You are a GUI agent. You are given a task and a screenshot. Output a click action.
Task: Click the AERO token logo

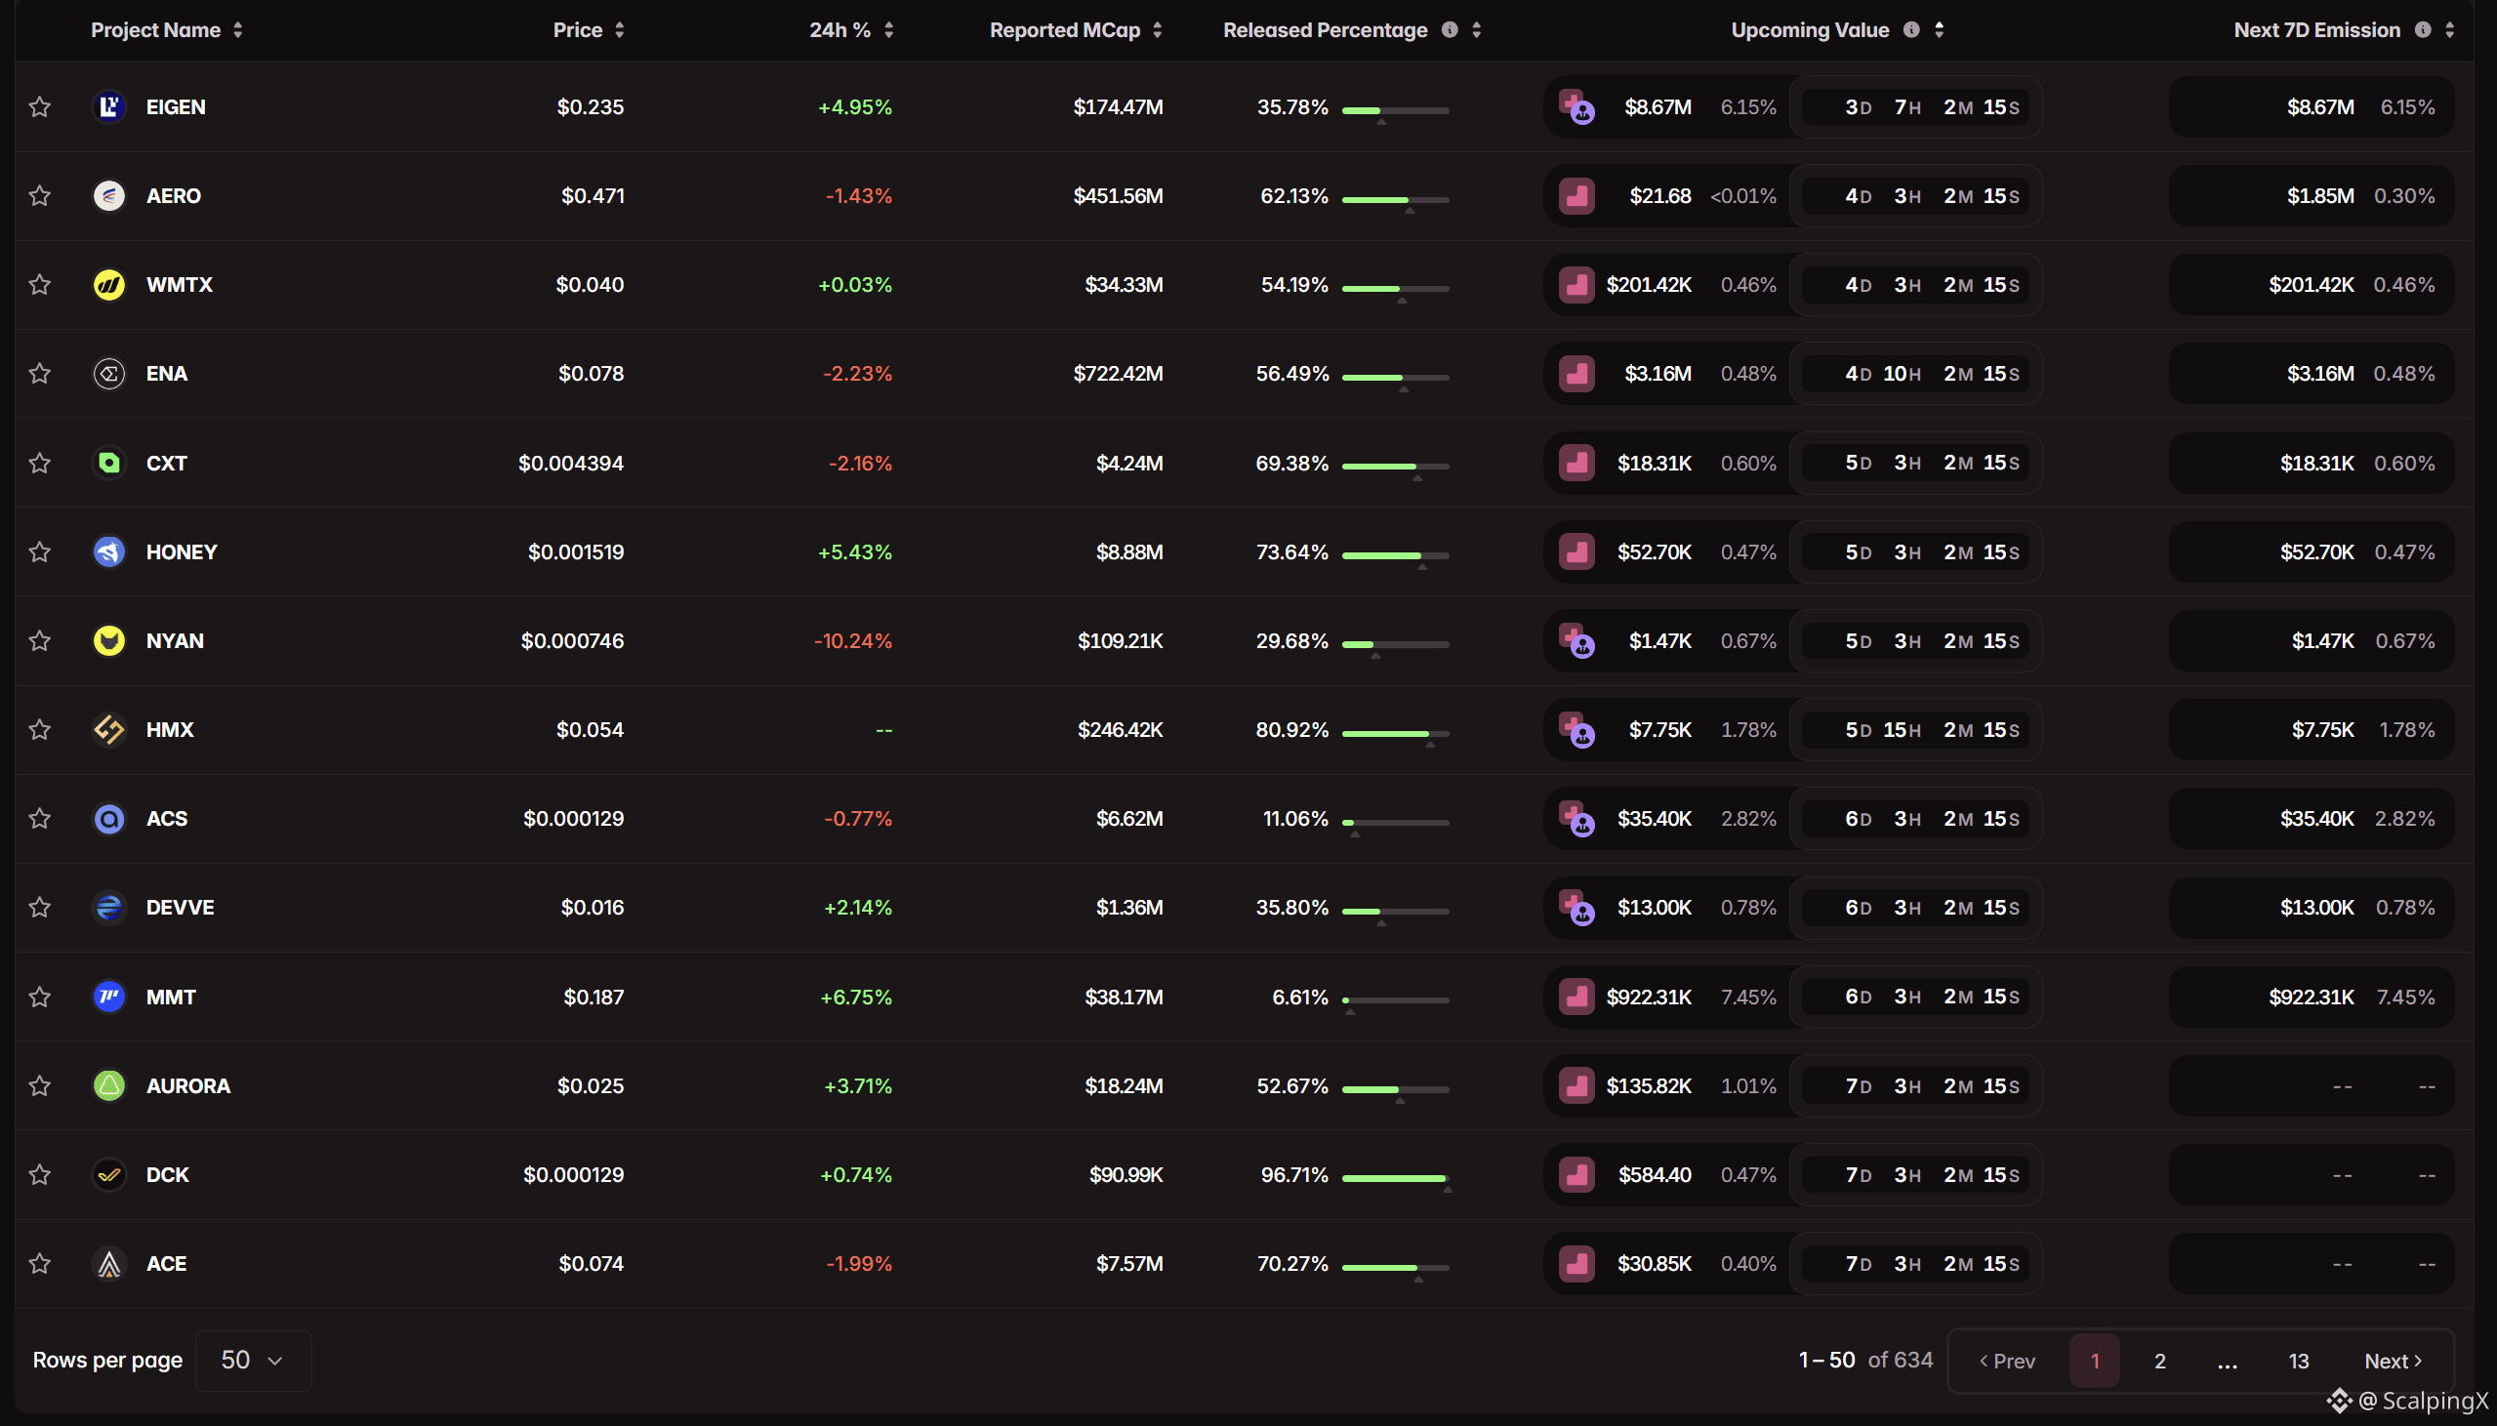point(108,196)
